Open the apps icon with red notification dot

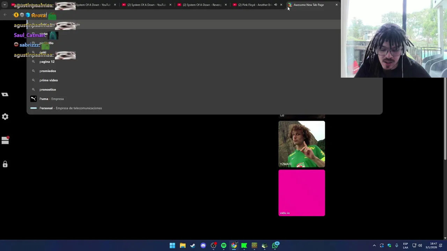[5, 140]
